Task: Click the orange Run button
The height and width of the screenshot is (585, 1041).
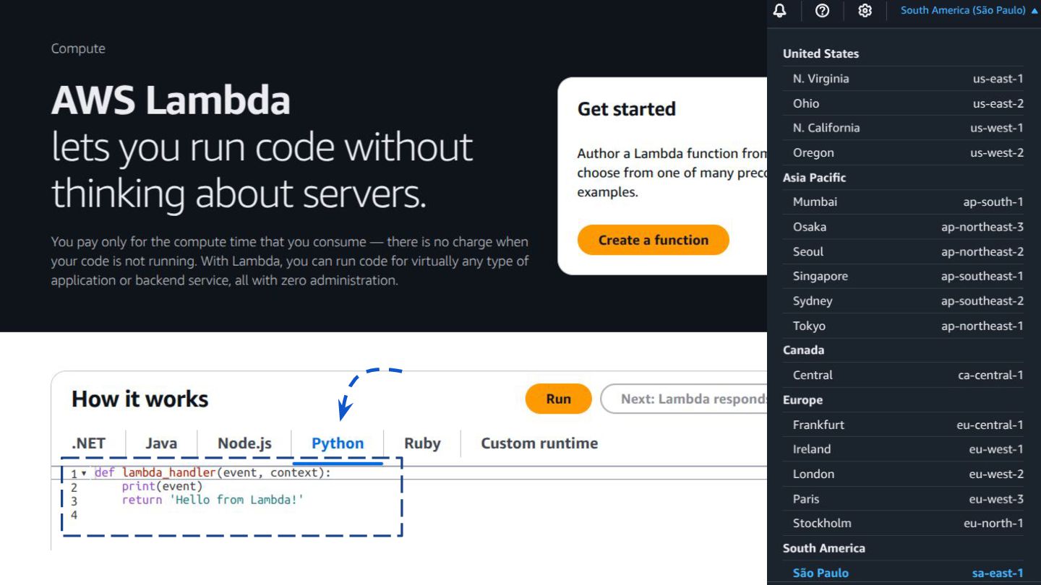Action: coord(558,399)
